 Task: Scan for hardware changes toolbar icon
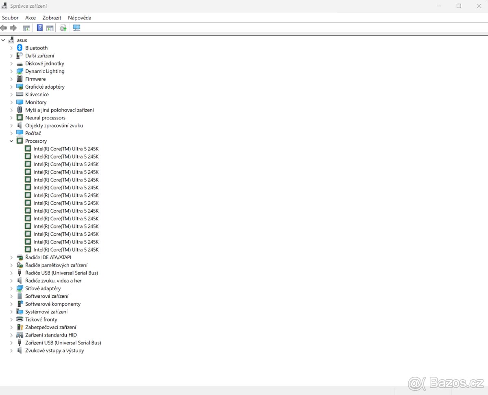point(76,28)
